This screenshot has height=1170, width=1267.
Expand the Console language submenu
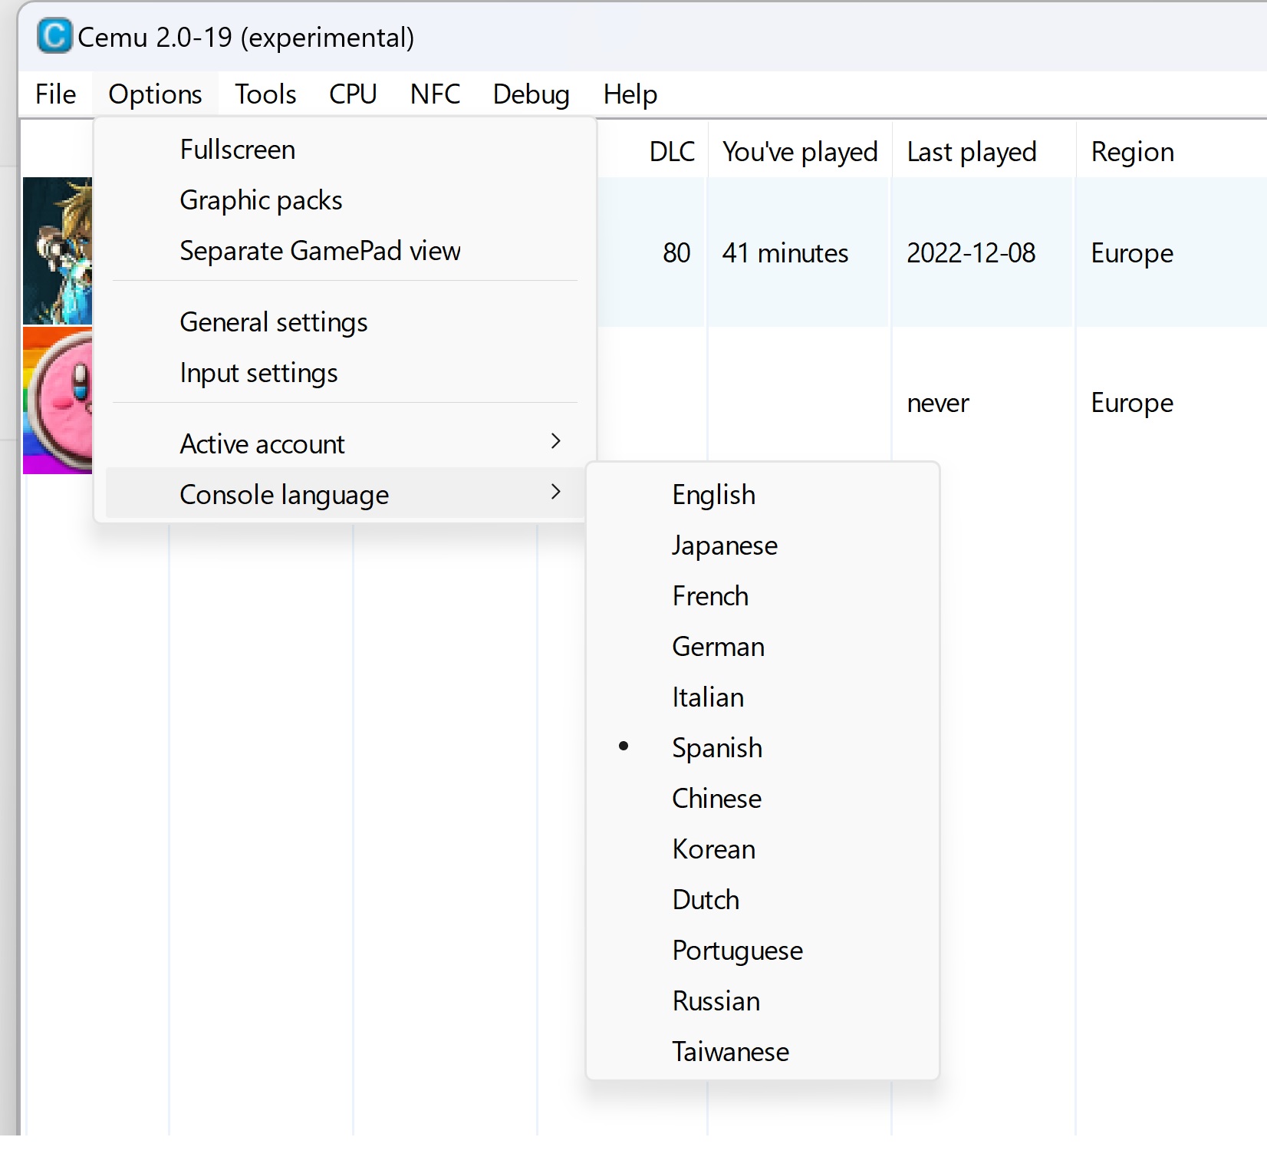(345, 495)
